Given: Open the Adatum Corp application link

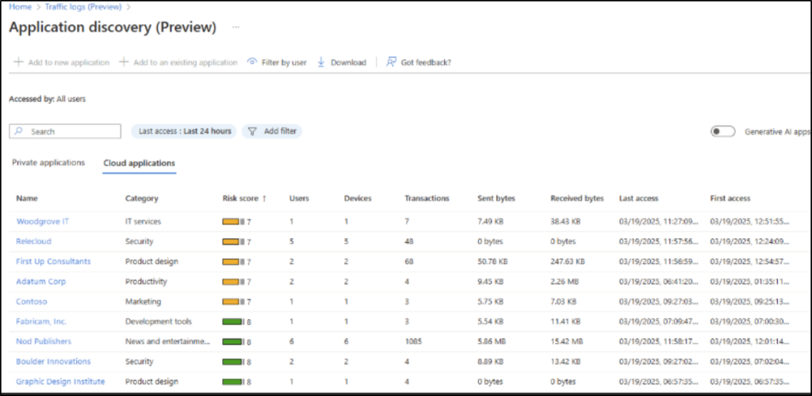Looking at the screenshot, I should (x=41, y=282).
